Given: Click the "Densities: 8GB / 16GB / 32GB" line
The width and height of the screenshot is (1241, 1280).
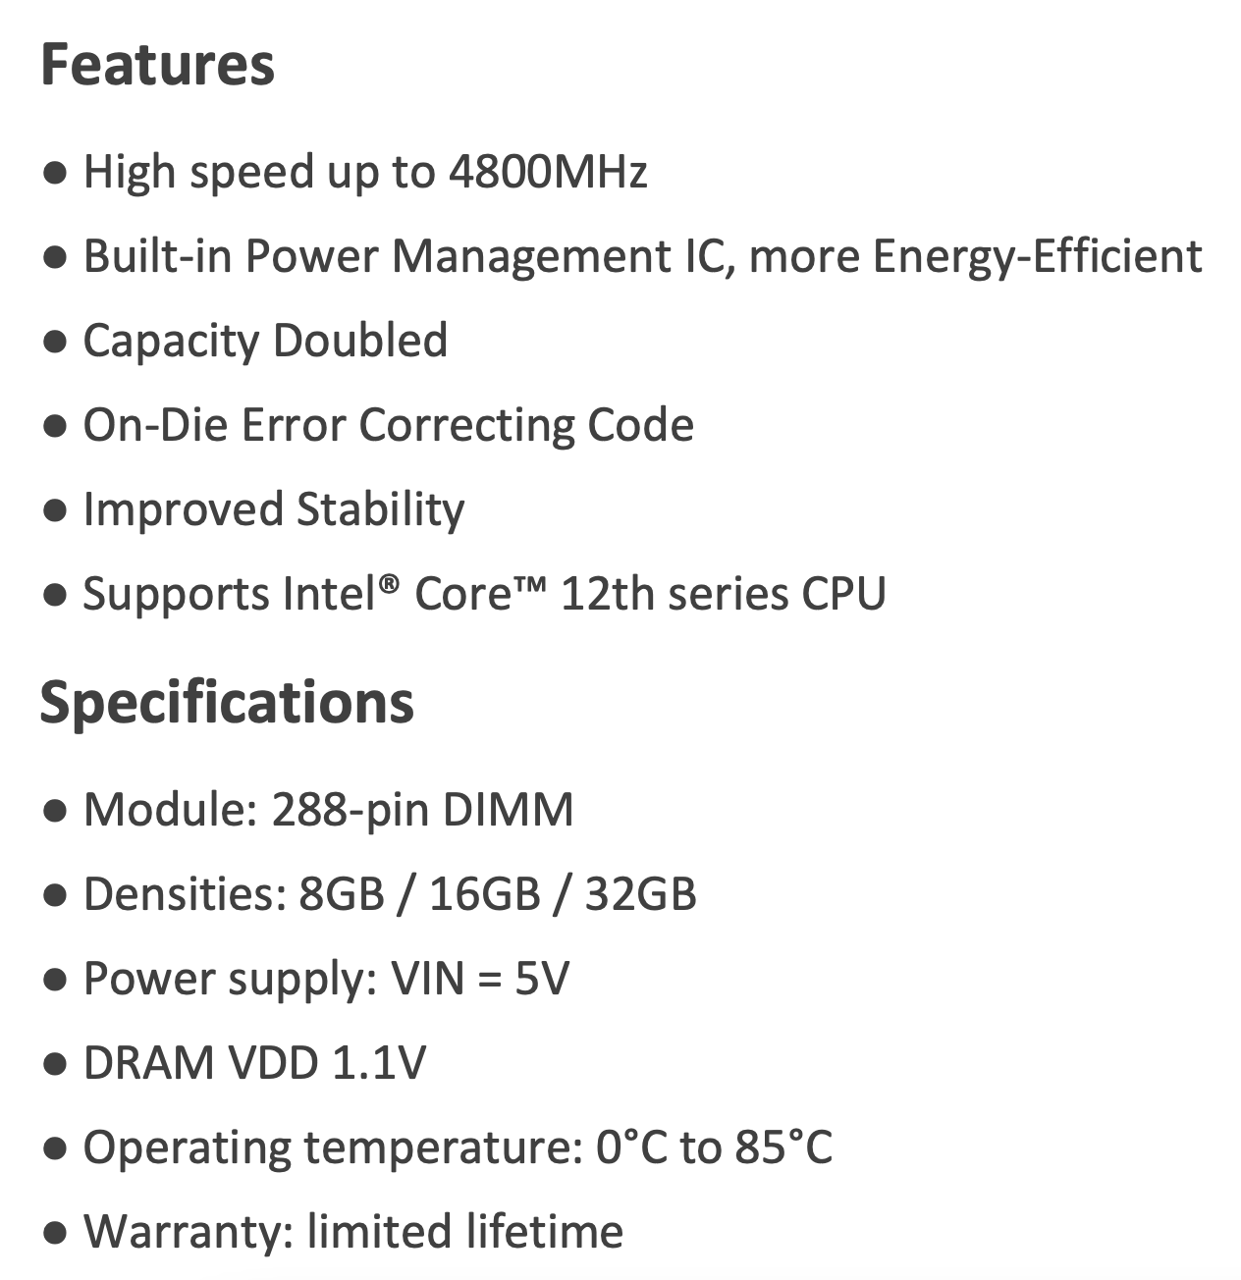Looking at the screenshot, I should [x=390, y=894].
